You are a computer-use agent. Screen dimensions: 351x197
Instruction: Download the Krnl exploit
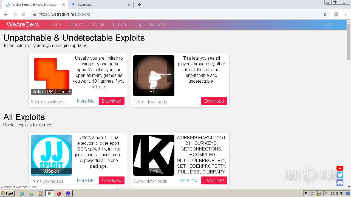point(214,180)
